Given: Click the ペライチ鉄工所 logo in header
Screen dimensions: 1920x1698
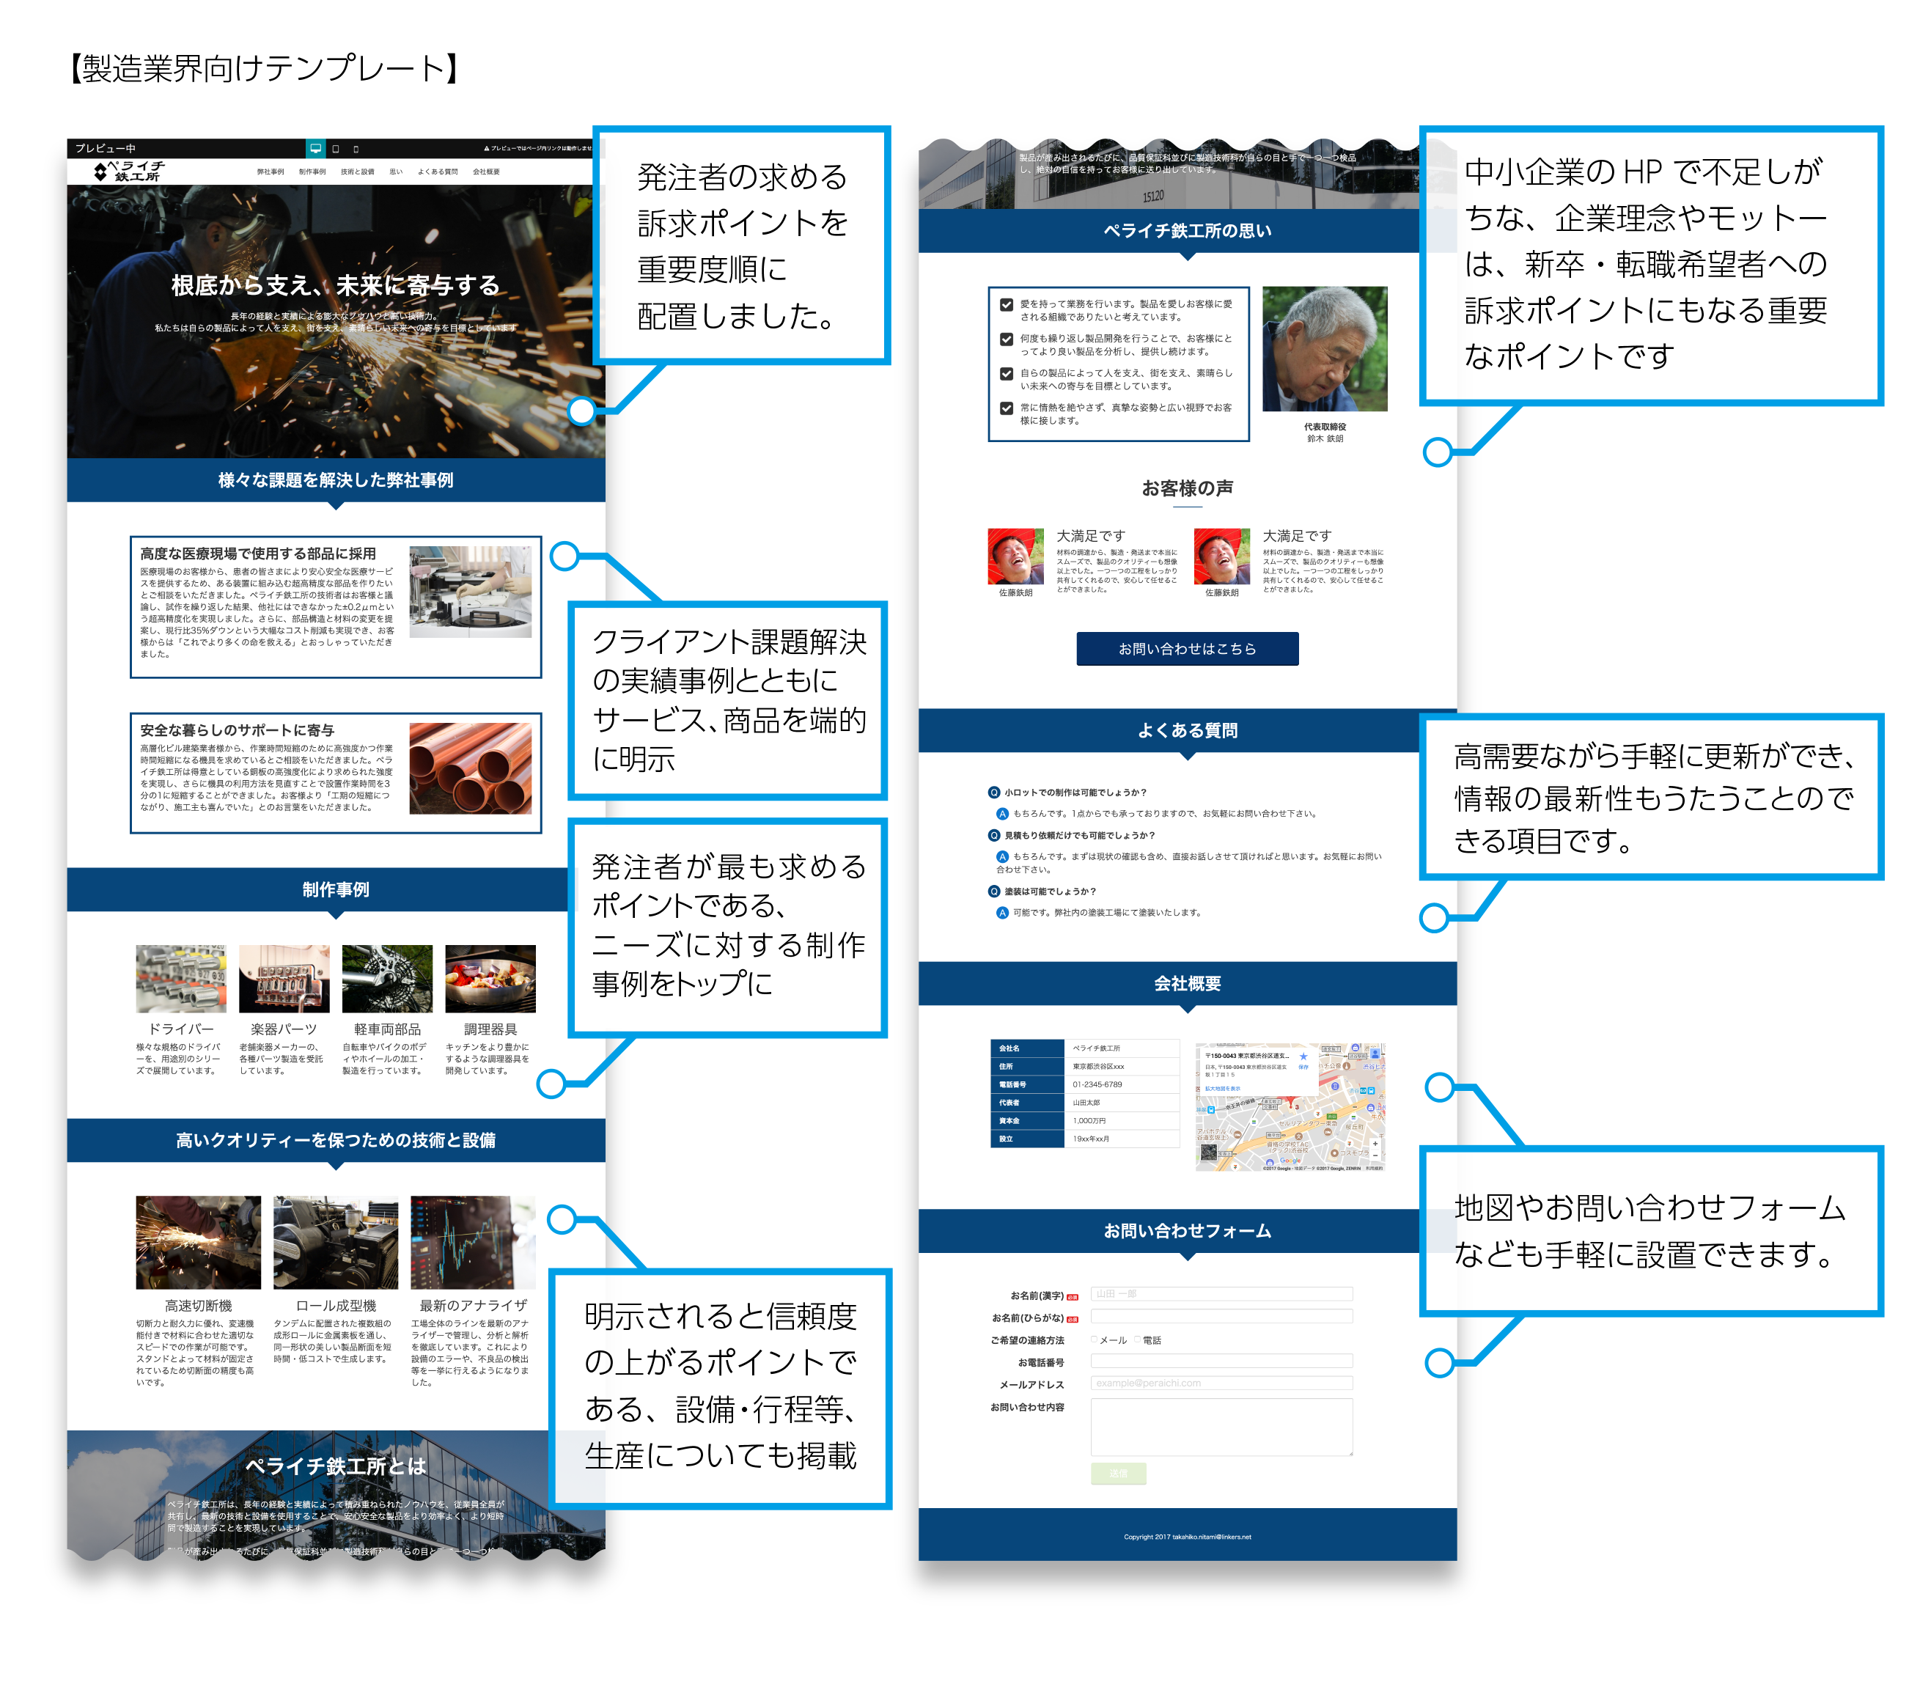Looking at the screenshot, I should click(x=130, y=171).
